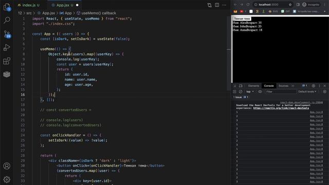Open the SVG bookmark

coord(273,11)
